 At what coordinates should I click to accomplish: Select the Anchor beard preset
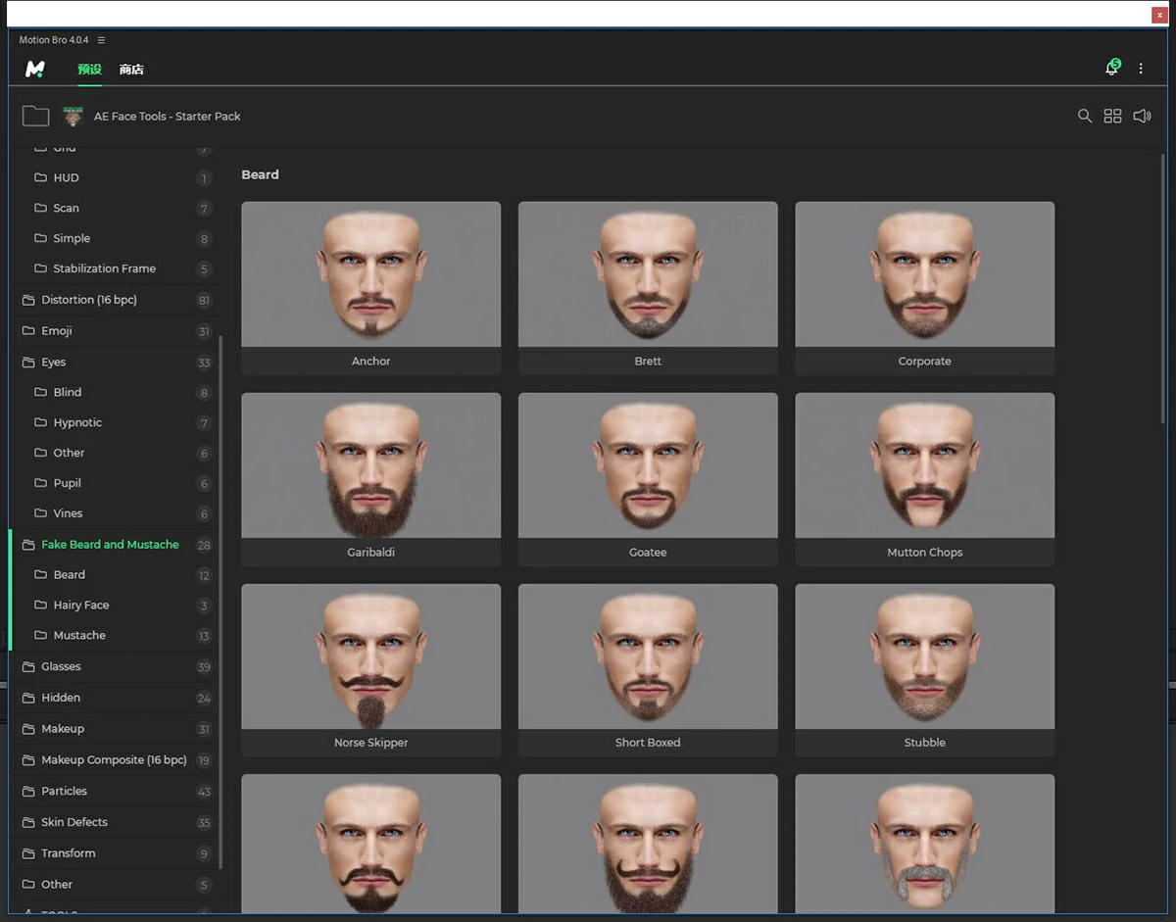click(x=371, y=288)
